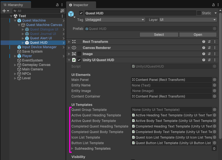Open Player prefab via arrow
Screen dimensions: 222x160
[x=63, y=56]
